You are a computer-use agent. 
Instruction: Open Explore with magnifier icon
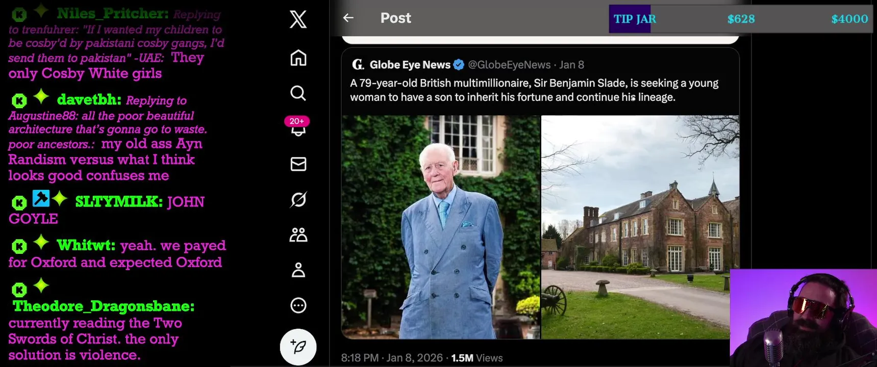(x=298, y=93)
